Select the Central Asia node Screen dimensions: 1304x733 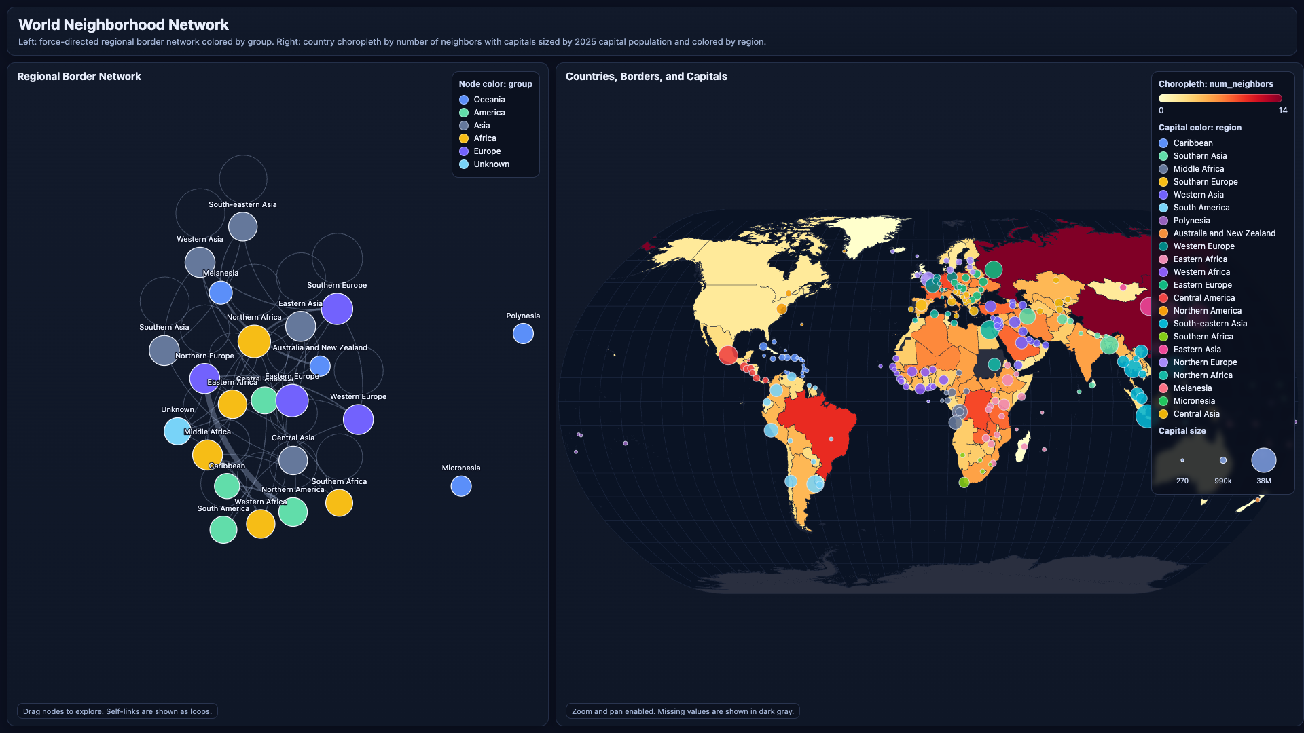(293, 461)
